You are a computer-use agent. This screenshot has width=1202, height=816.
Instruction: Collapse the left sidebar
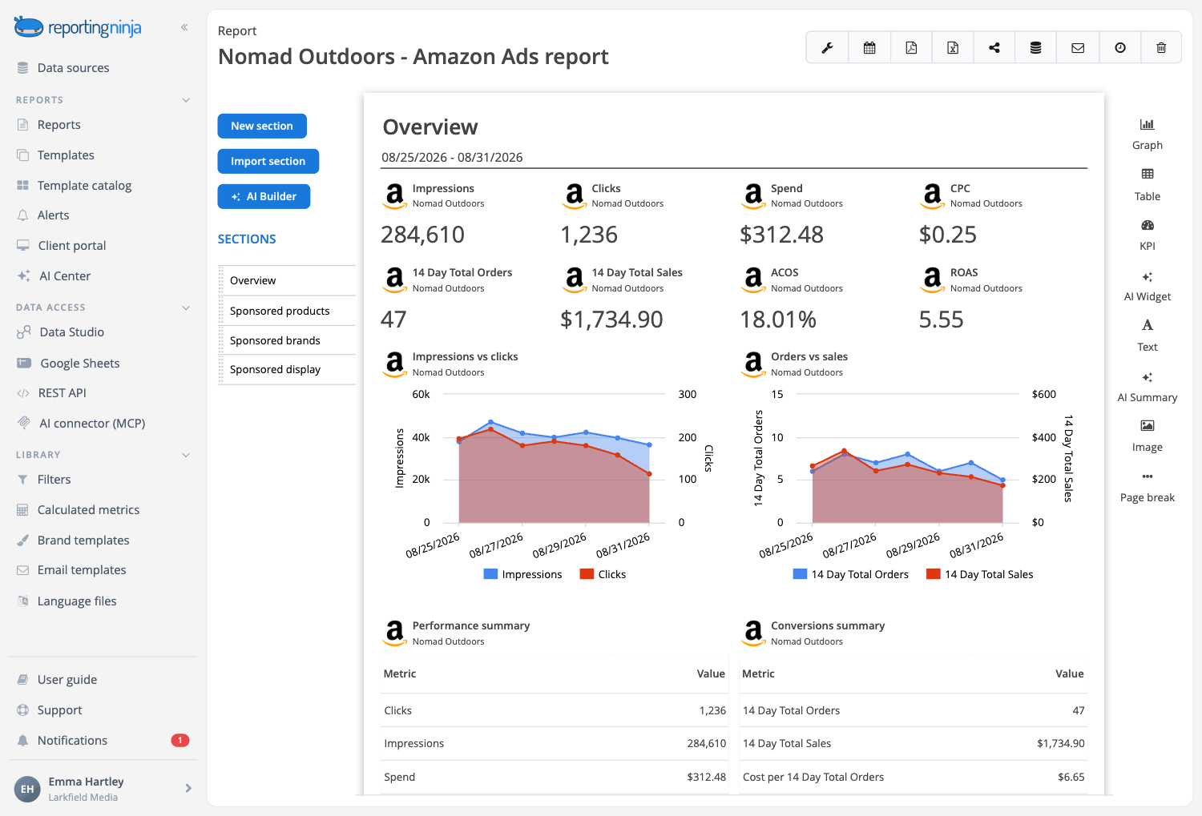(x=184, y=27)
